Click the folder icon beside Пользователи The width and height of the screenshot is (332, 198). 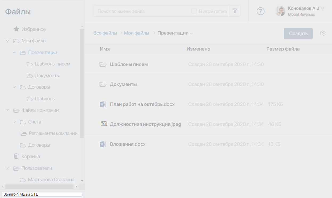click(17, 168)
